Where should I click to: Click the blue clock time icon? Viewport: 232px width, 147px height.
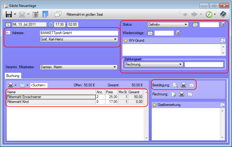[51, 24]
